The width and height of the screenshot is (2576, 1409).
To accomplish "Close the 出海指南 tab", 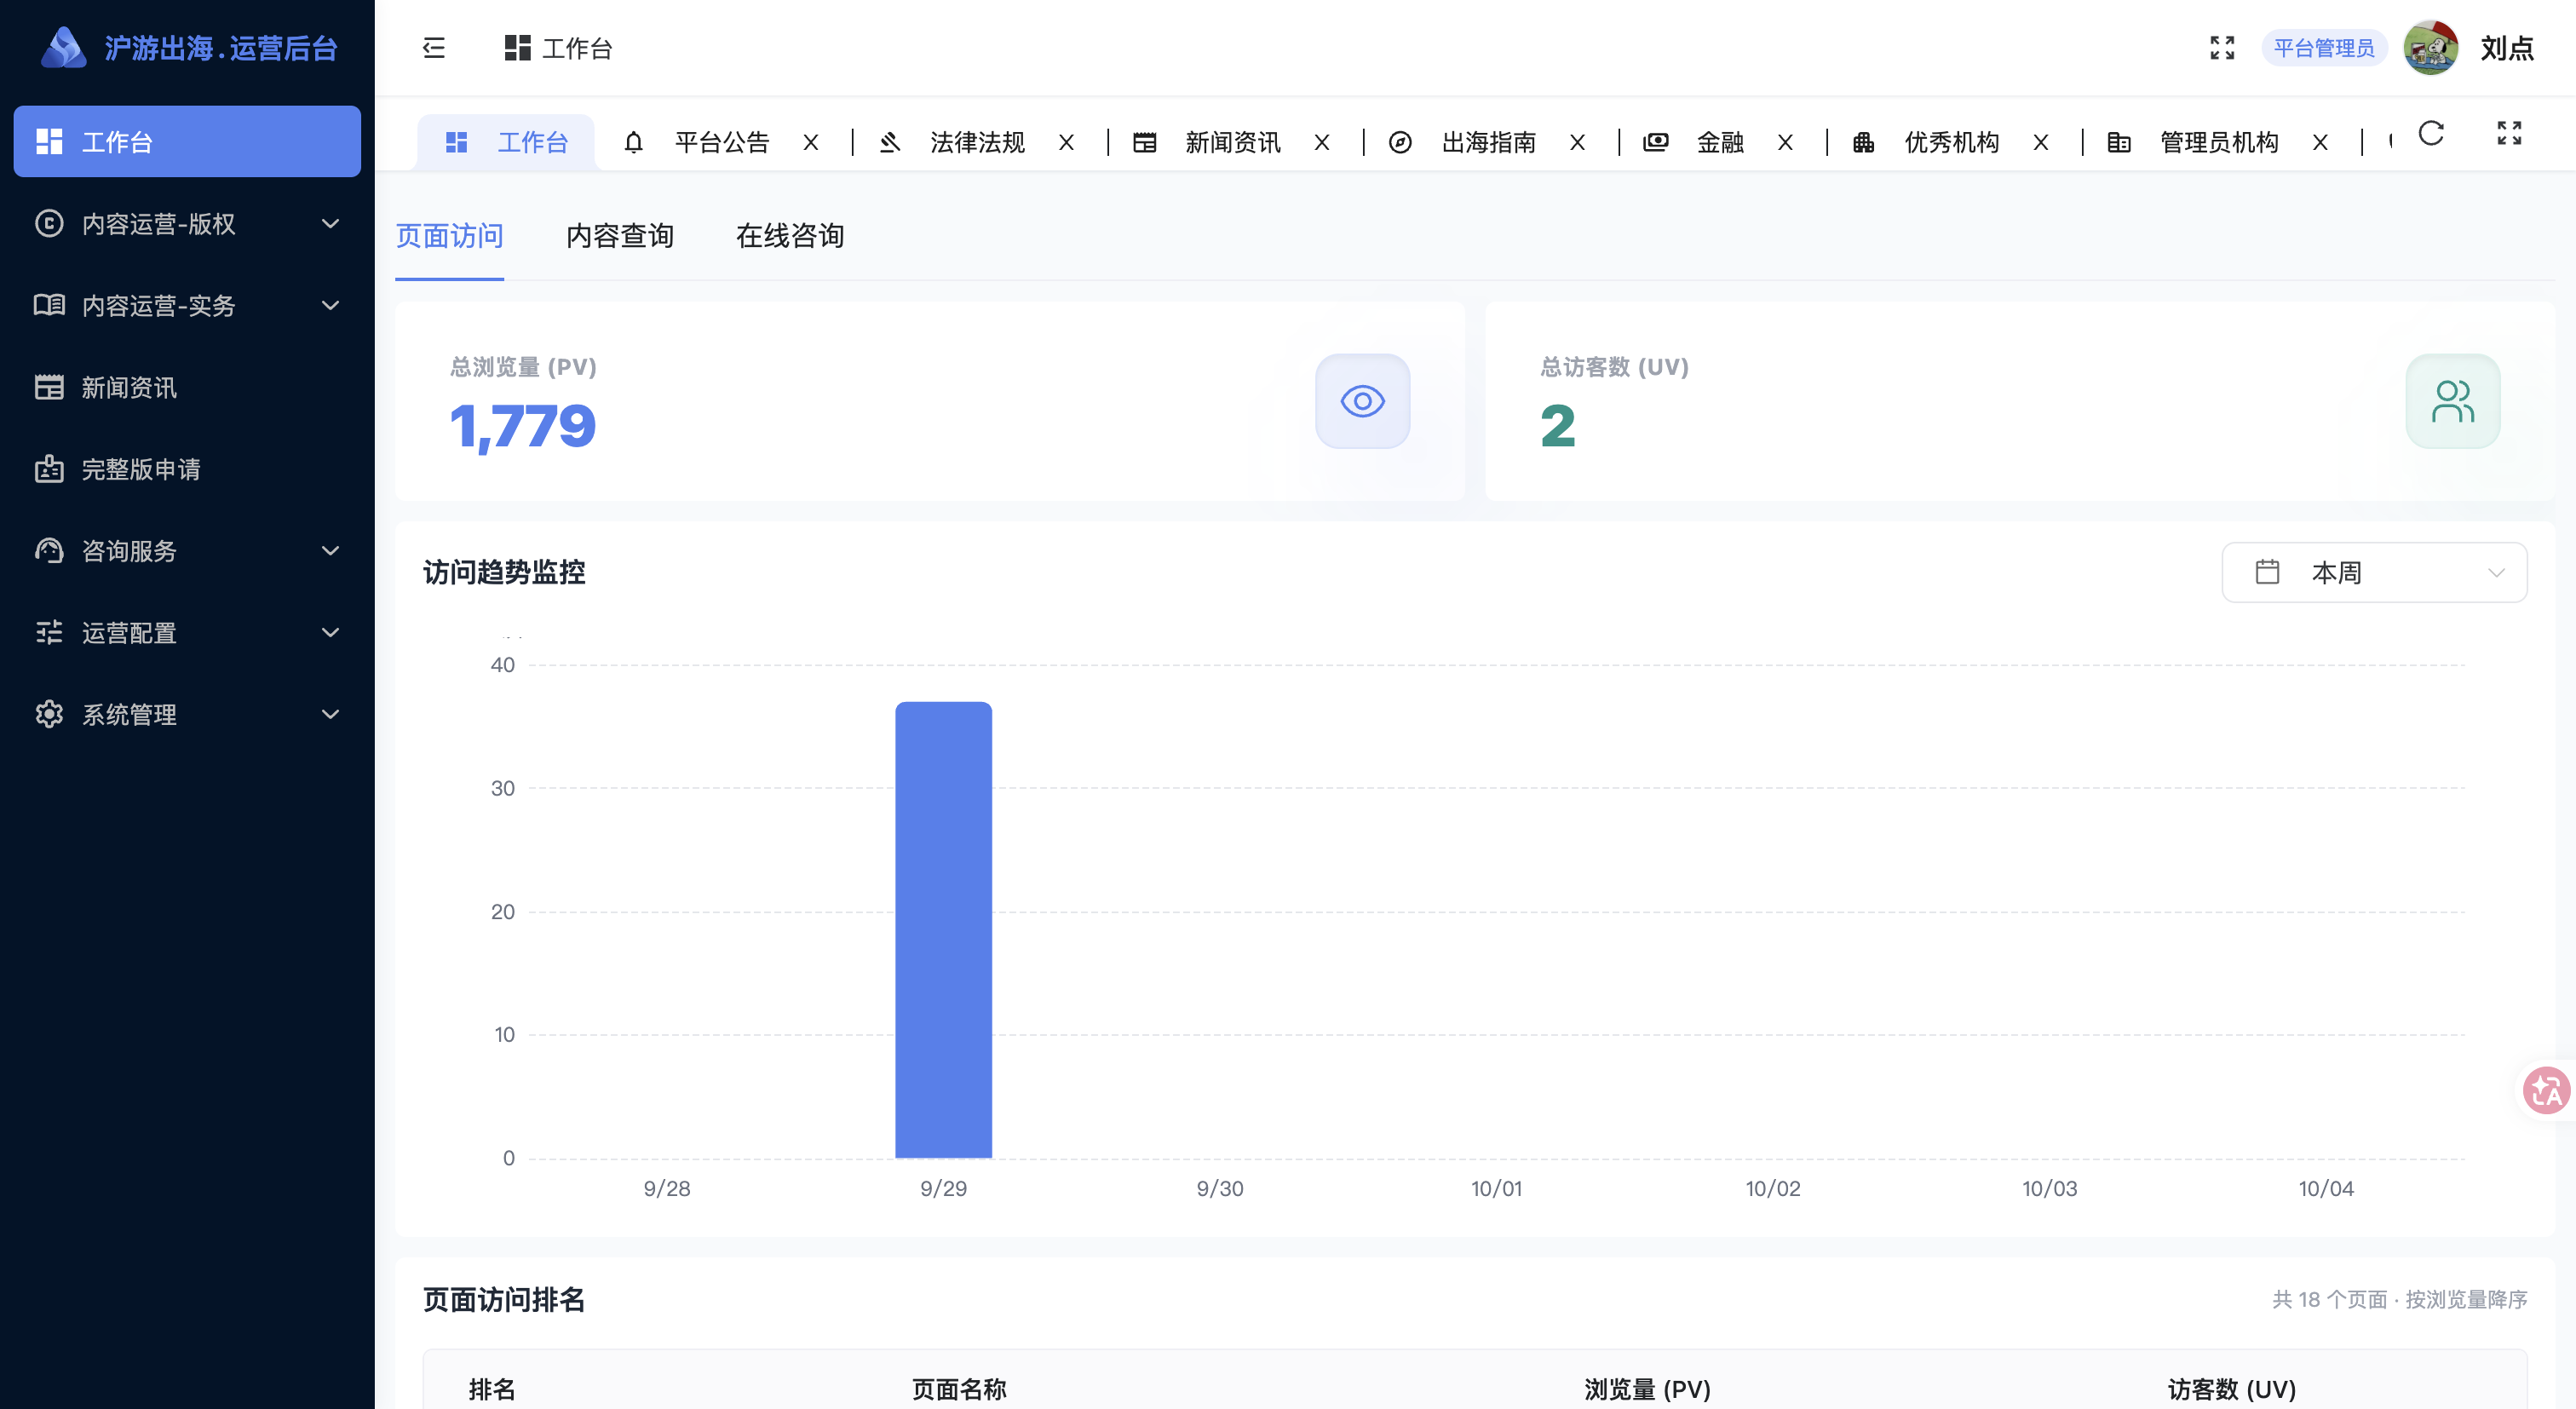I will click(x=1578, y=143).
